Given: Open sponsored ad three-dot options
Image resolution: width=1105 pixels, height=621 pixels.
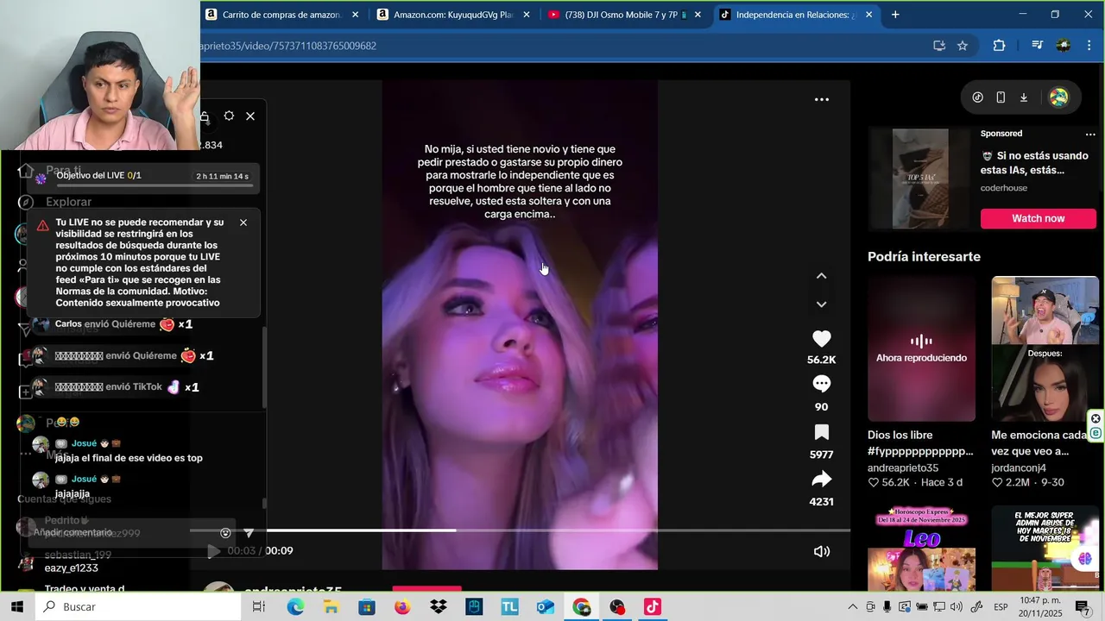Looking at the screenshot, I should 1090,134.
